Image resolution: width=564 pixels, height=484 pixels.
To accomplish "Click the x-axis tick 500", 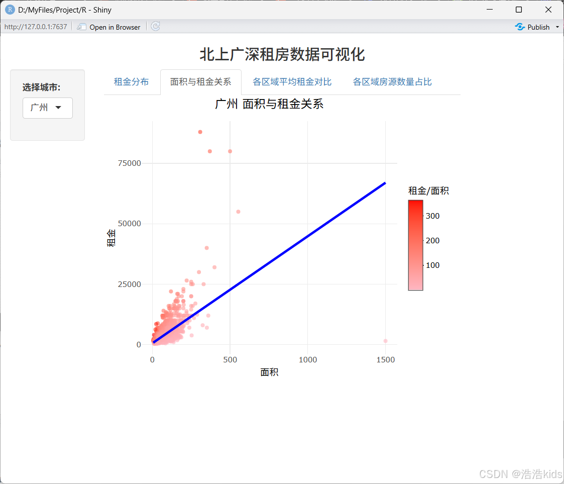I will (230, 360).
